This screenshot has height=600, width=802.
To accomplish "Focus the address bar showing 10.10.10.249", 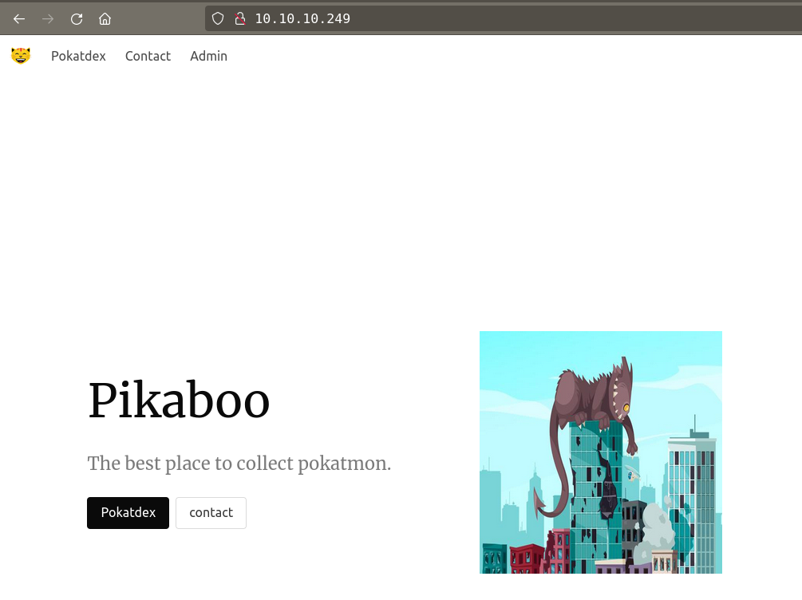I will pos(479,18).
